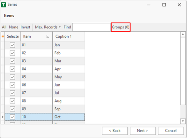Sort by the Caption 1 column header
The height and width of the screenshot is (138, 187).
69,36
